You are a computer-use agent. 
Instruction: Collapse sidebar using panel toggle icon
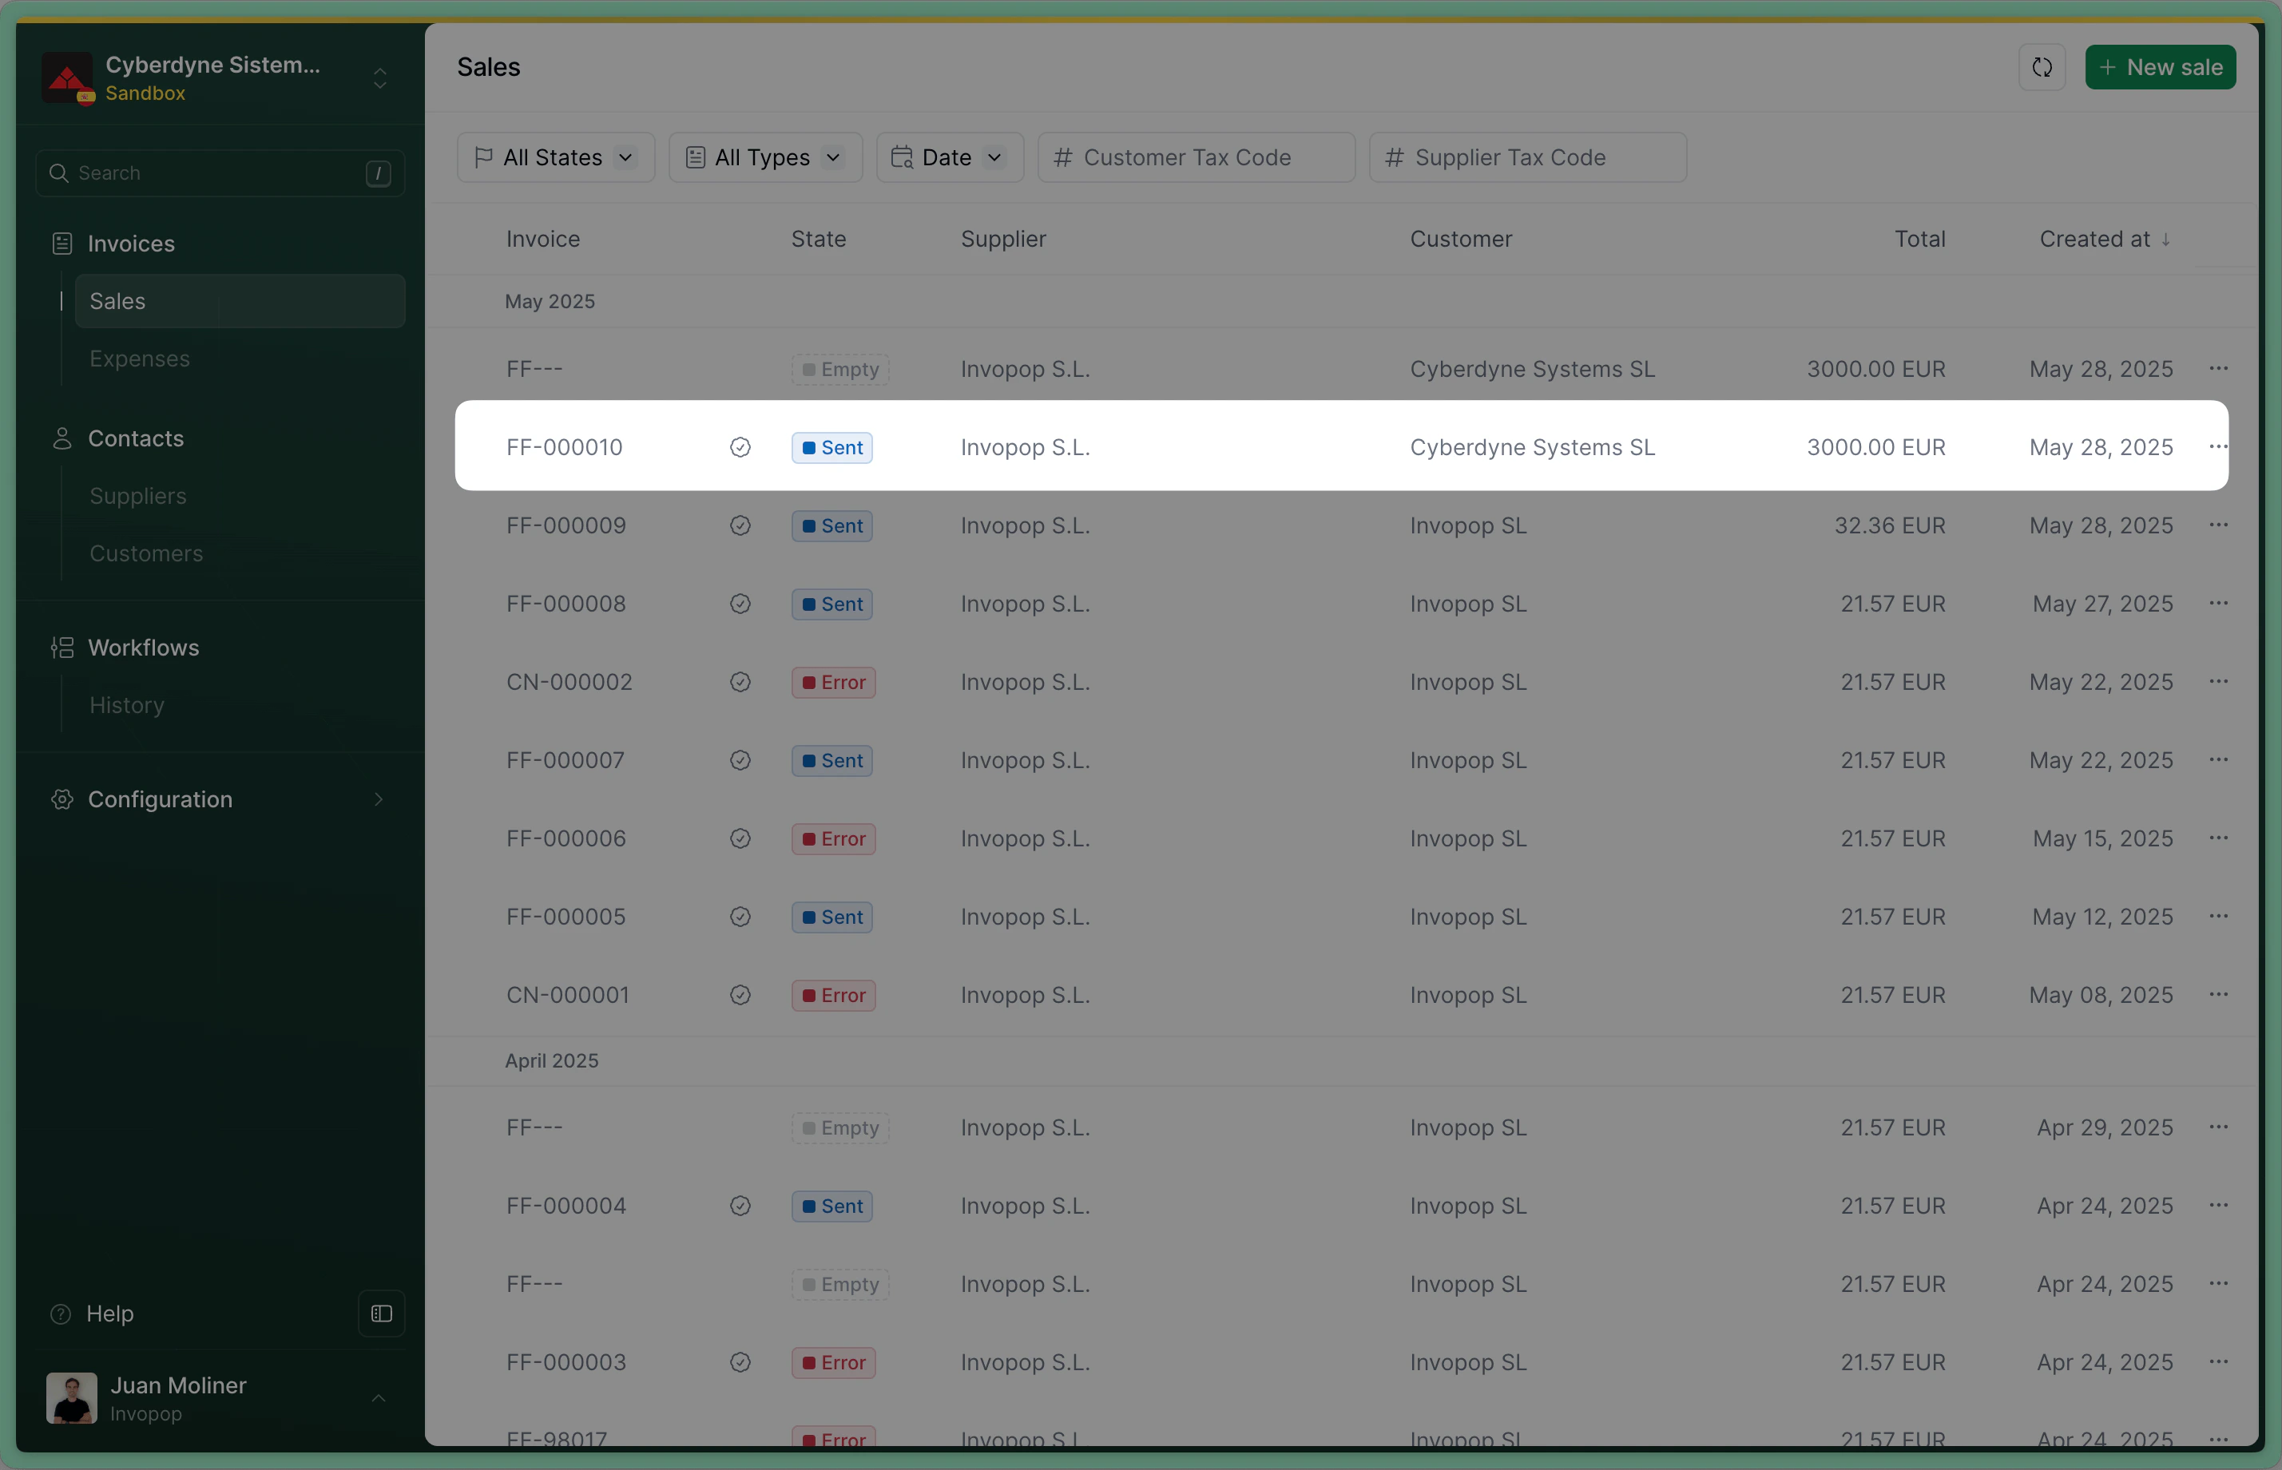(x=381, y=1313)
